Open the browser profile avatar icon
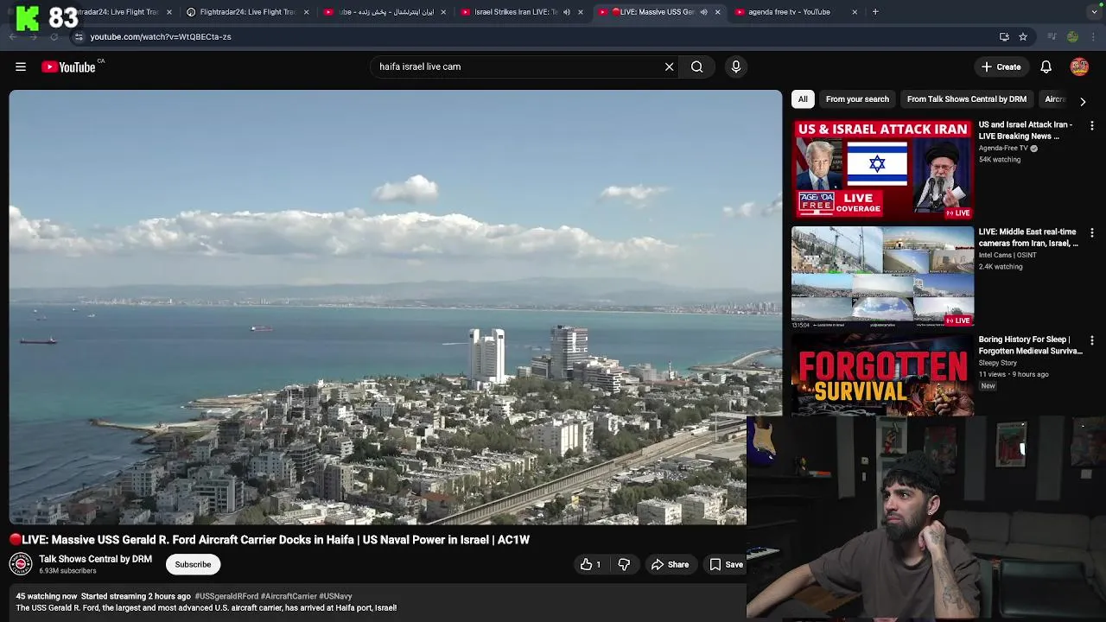The width and height of the screenshot is (1106, 622). point(1072,37)
